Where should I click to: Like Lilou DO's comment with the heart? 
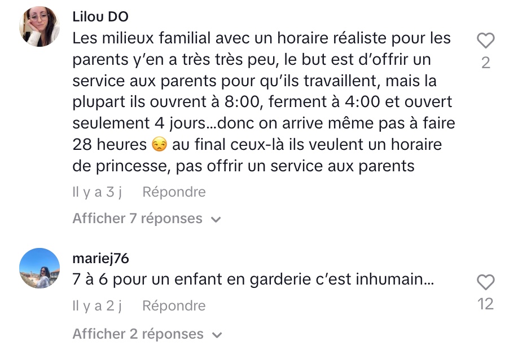pyautogui.click(x=485, y=41)
